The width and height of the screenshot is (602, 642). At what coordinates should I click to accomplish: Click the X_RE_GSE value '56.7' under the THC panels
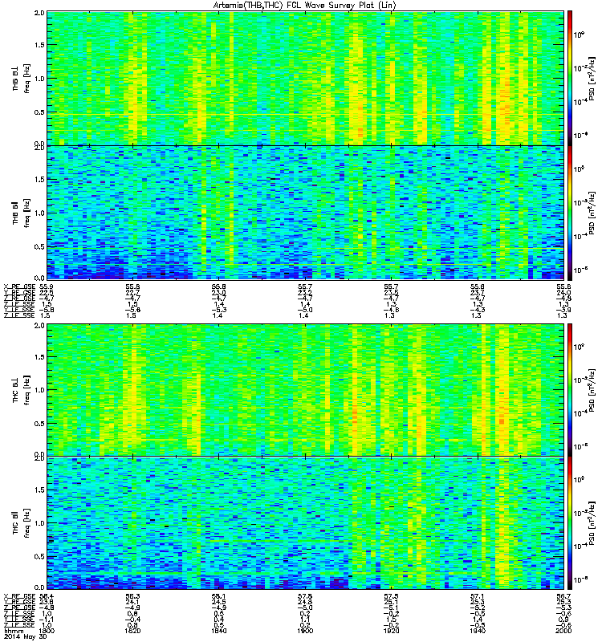(x=563, y=596)
